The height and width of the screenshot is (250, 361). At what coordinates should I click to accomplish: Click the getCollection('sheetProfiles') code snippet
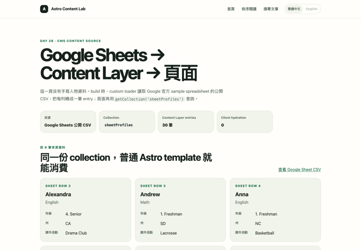click(x=149, y=99)
